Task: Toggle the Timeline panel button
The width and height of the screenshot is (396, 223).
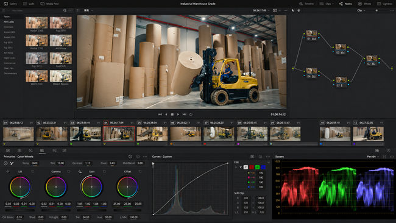Action: [x=306, y=4]
